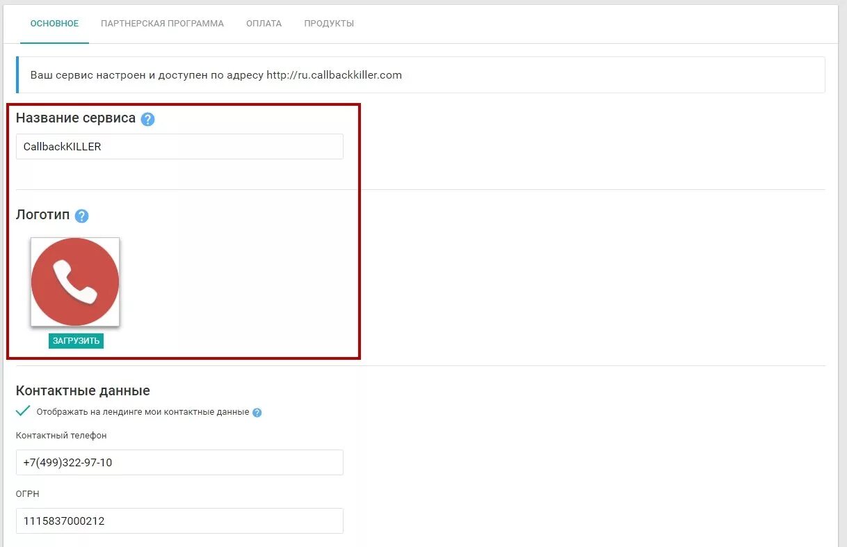The image size is (847, 547).
Task: Select the red phone logo thumbnail
Action: click(75, 282)
